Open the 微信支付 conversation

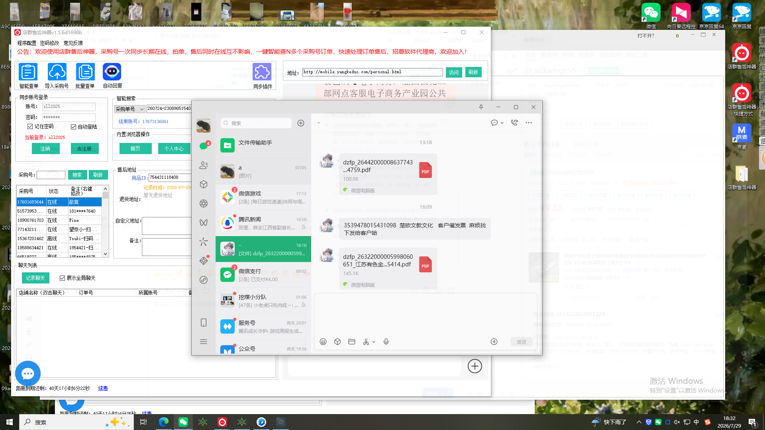click(x=263, y=275)
